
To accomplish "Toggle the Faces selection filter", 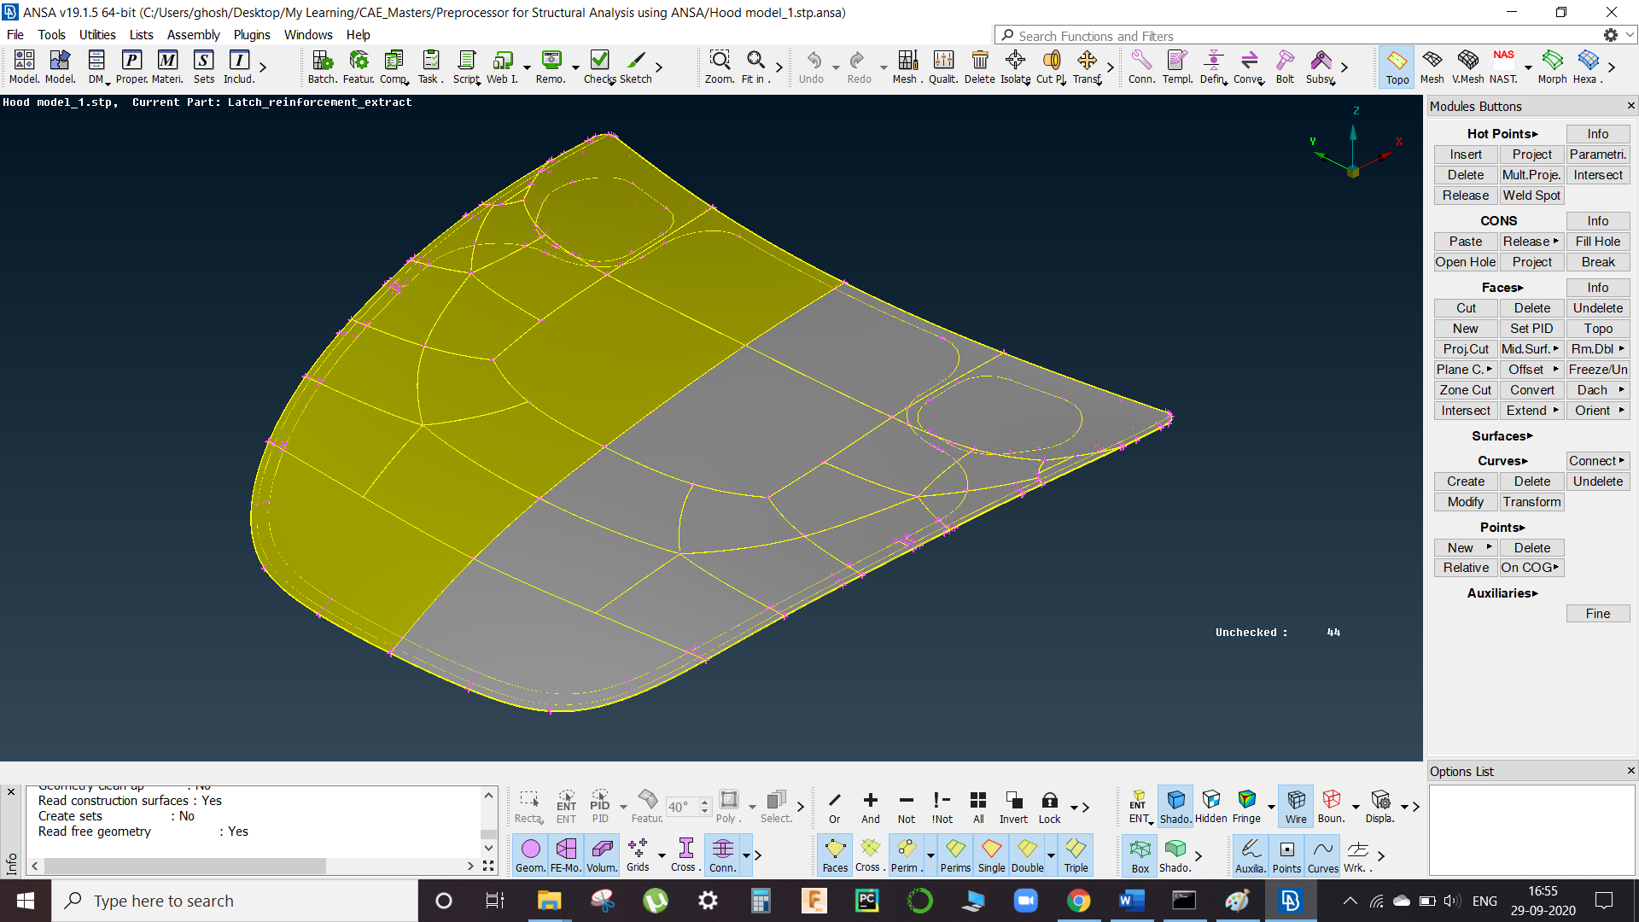I will pos(834,855).
